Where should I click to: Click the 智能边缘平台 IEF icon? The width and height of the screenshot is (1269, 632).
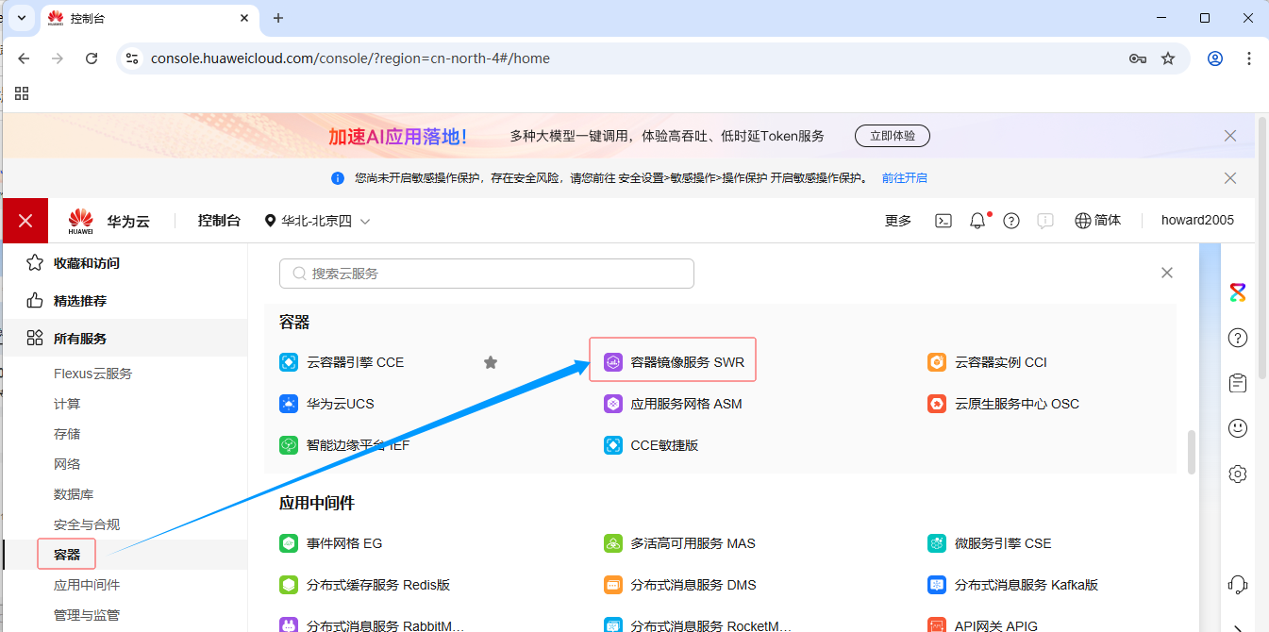pos(289,445)
